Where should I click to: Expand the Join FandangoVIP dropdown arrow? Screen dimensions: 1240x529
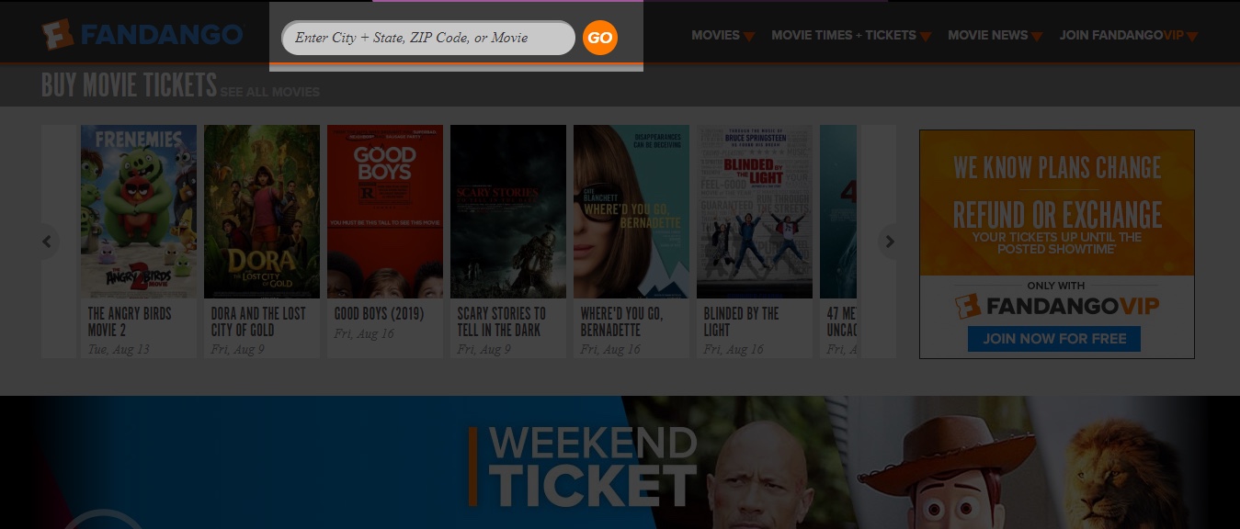(1192, 37)
